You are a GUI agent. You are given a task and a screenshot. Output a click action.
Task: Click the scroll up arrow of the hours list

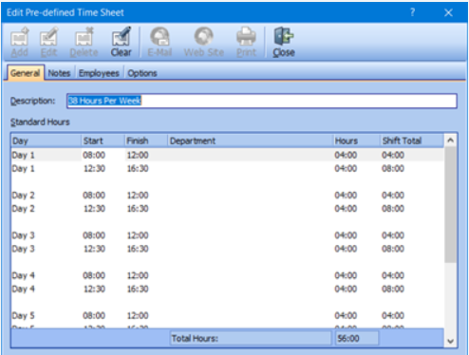450,140
